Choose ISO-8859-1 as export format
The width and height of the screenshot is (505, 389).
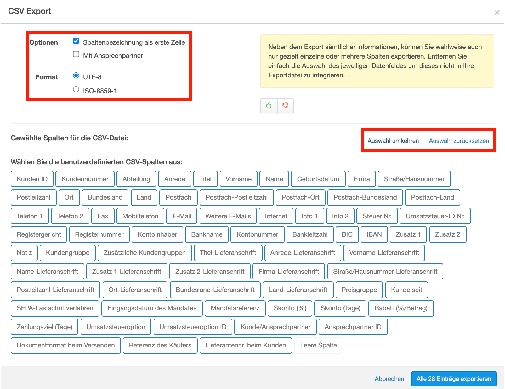pyautogui.click(x=76, y=89)
